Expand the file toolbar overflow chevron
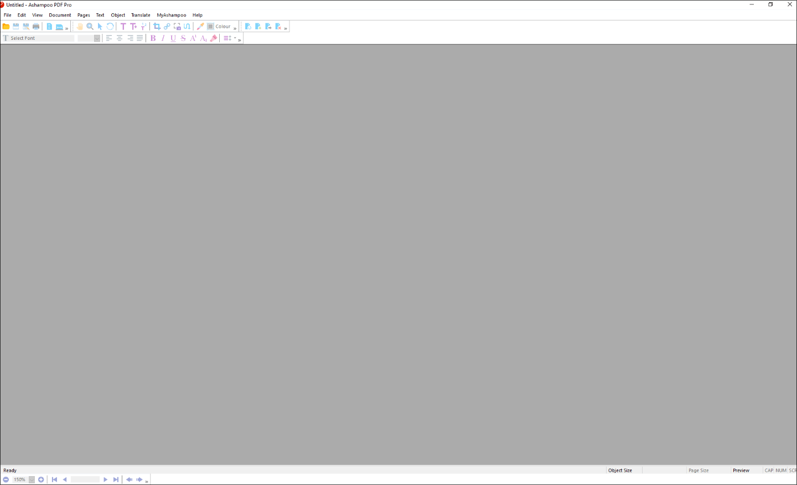Viewport: 797px width, 485px height. point(67,28)
